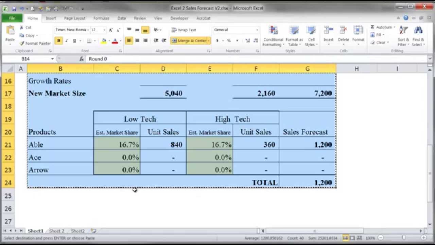Toggle Merge & Center
Screen dimensions: 435x245
(189, 41)
